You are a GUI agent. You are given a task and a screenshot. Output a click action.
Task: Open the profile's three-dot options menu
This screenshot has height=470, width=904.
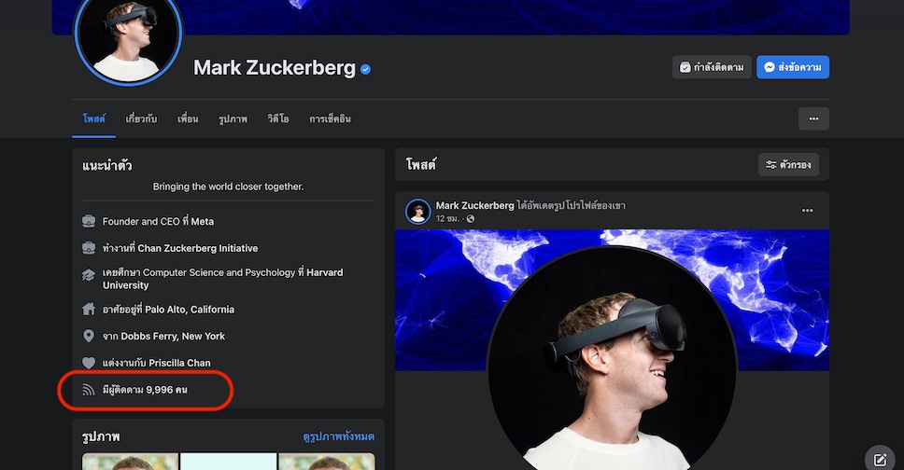(x=813, y=118)
